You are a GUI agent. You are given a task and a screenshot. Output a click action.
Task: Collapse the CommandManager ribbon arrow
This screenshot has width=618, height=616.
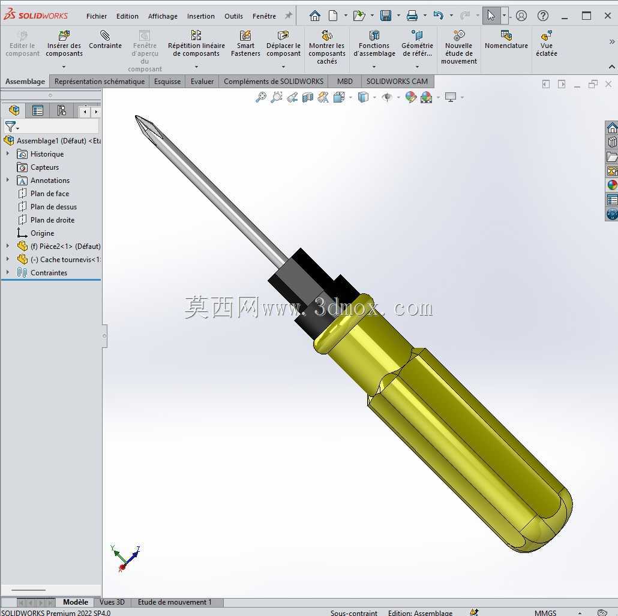pyautogui.click(x=611, y=67)
